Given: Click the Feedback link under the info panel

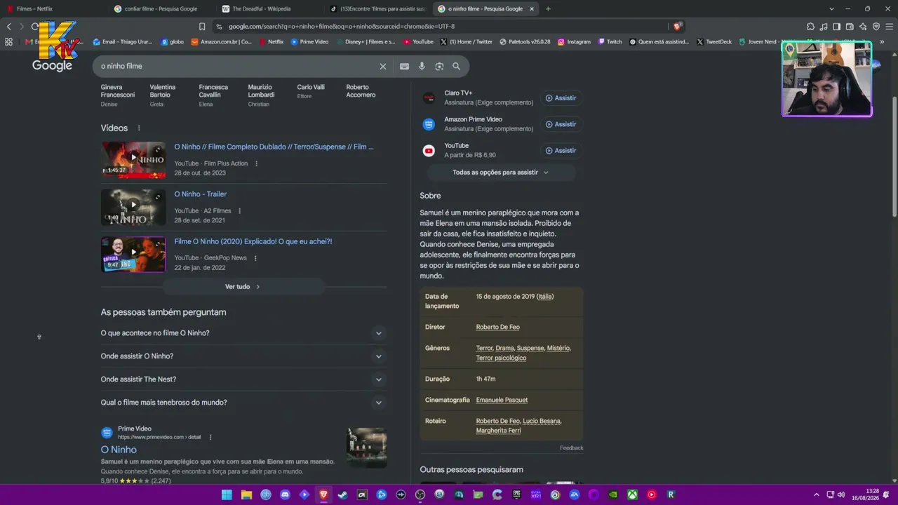Looking at the screenshot, I should point(571,448).
